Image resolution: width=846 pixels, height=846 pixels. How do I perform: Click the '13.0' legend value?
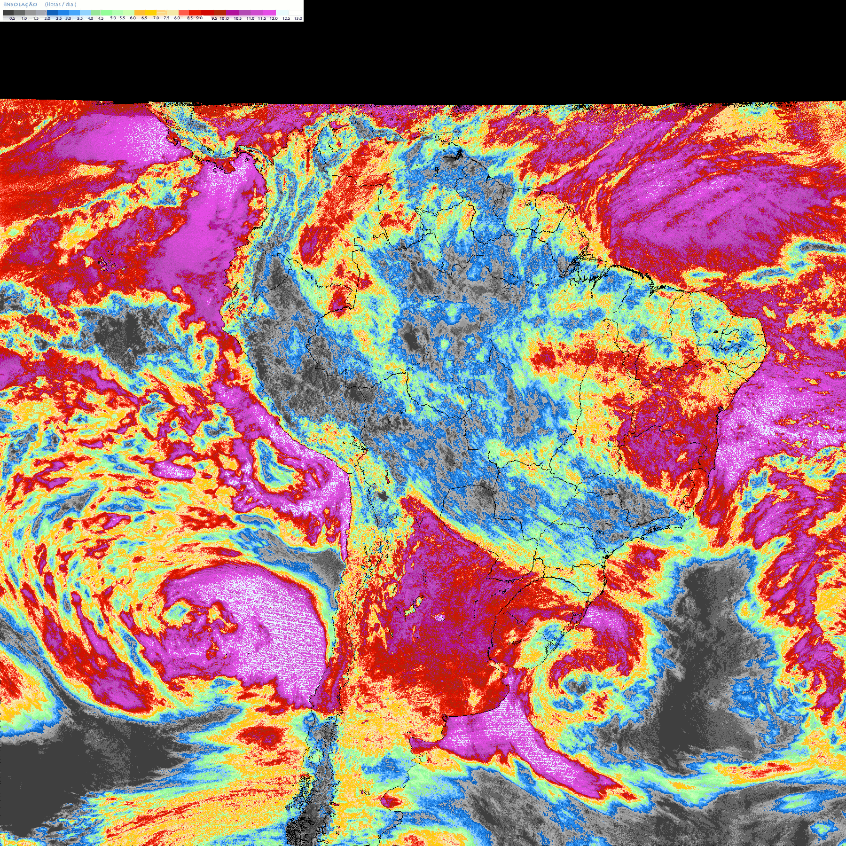click(298, 18)
